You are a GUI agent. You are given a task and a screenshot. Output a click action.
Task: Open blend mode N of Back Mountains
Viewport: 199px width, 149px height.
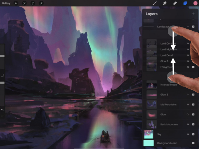click(188, 124)
